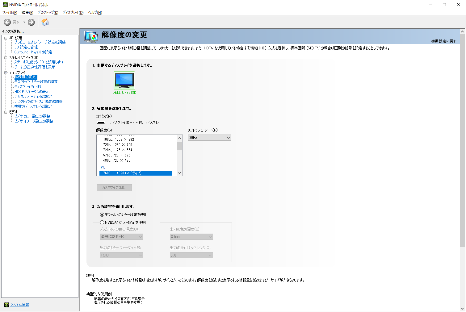The width and height of the screenshot is (466, 312).
Task: Open ステレオスコピック 3D を設定します task
Action: pyautogui.click(x=39, y=62)
